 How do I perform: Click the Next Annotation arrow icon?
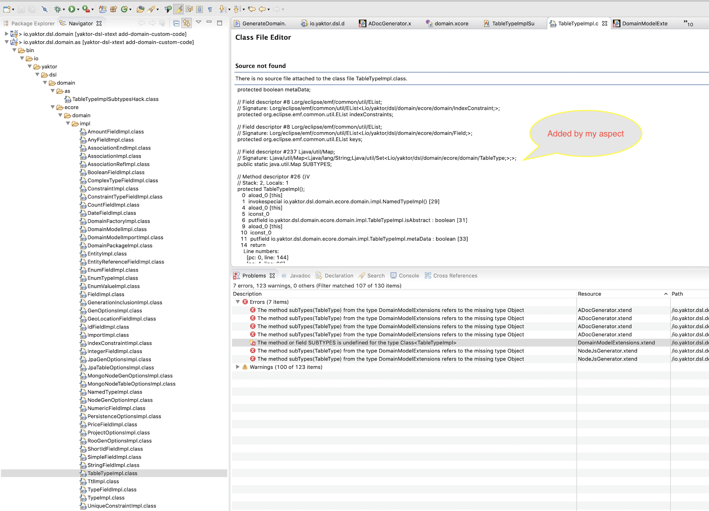[x=222, y=9]
